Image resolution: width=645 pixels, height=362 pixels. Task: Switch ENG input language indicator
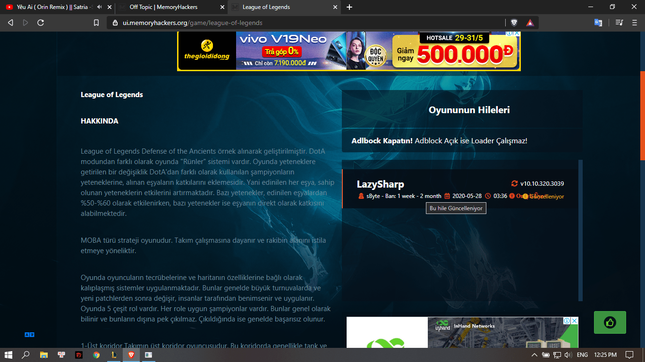pyautogui.click(x=582, y=354)
